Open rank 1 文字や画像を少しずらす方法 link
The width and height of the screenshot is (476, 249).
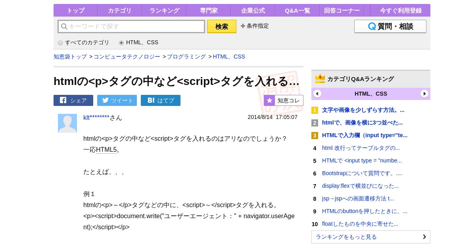(363, 110)
